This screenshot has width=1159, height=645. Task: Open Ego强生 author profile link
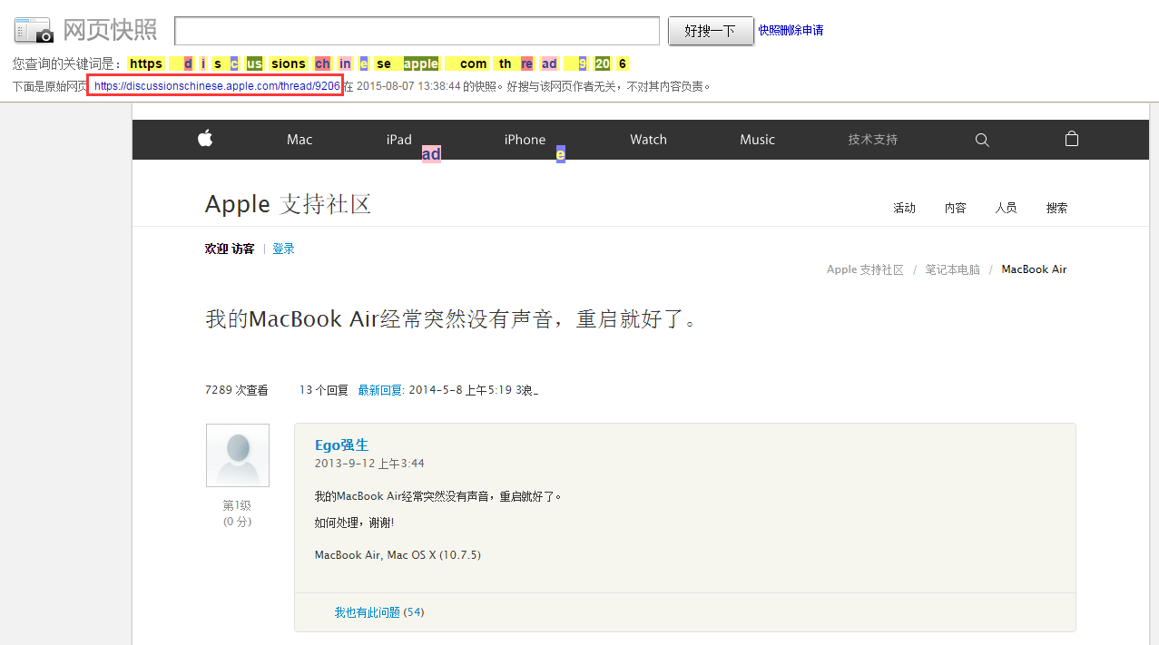click(x=341, y=445)
